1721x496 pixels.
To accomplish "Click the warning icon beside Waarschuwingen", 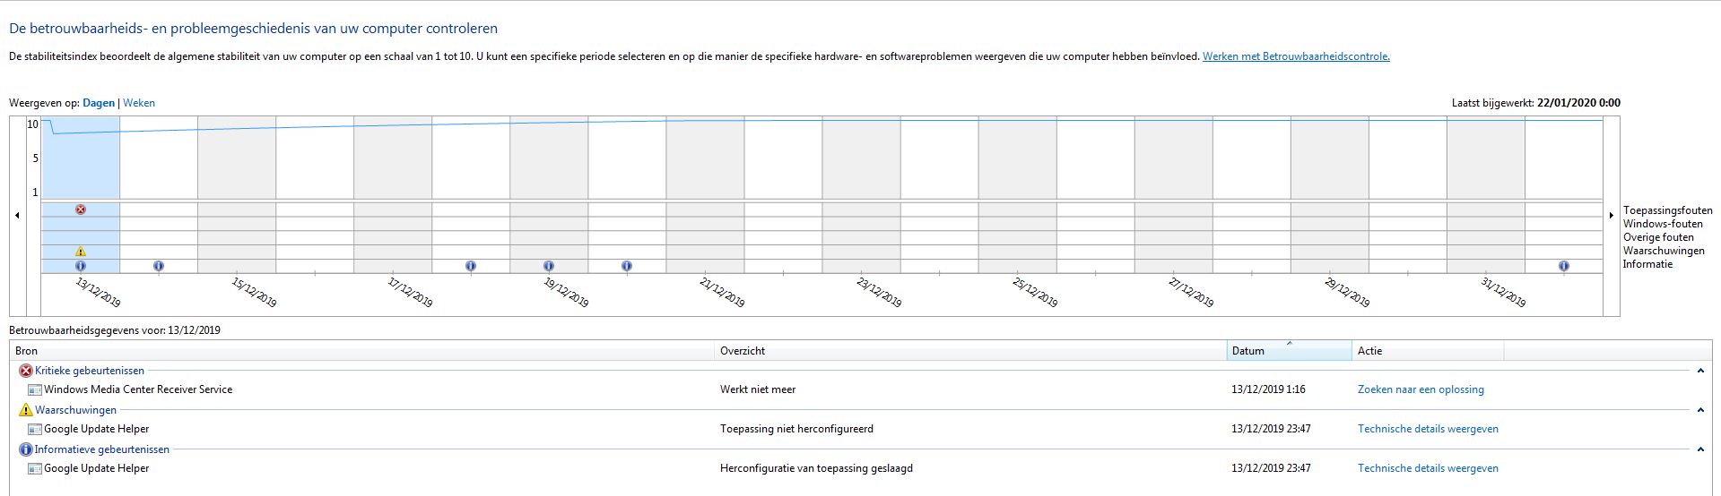I will [x=26, y=410].
